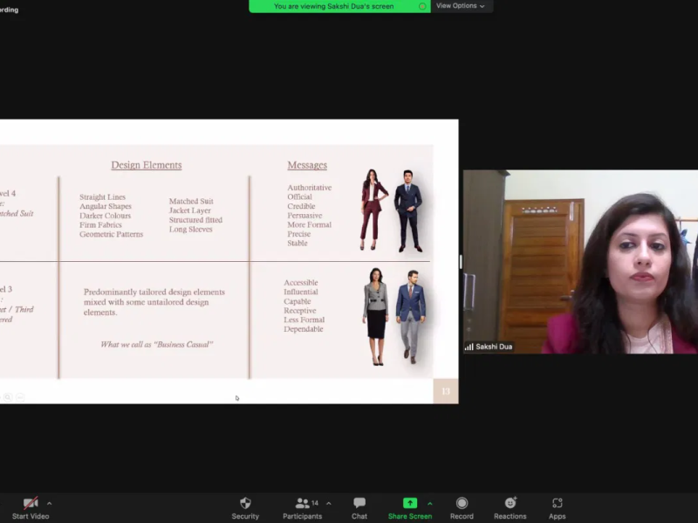Click the Start Video camera icon
Screen dimensions: 698x523
[x=31, y=504]
